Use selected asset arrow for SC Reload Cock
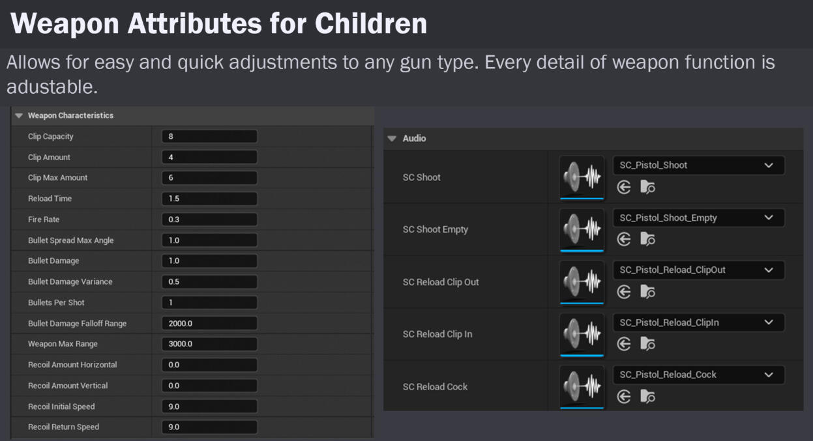 [624, 396]
